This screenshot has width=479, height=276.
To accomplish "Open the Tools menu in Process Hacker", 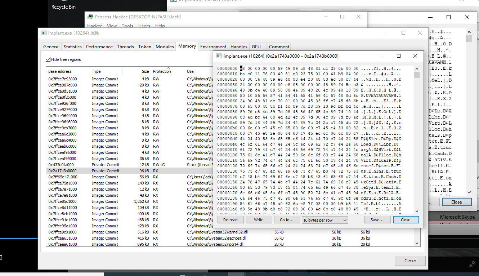I will (x=127, y=26).
